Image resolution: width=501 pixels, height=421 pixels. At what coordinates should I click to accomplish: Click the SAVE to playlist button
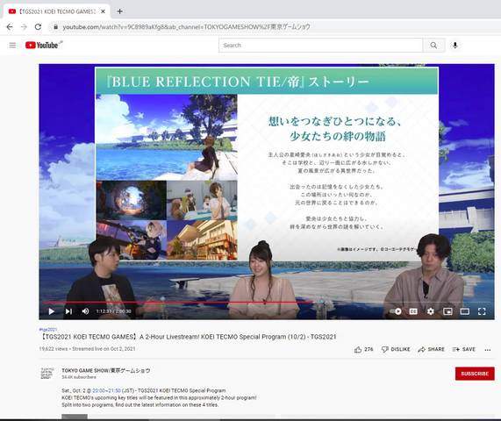coord(464,349)
